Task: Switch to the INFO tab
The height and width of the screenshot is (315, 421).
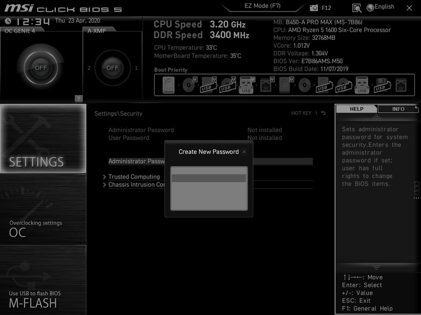Action: tap(398, 109)
